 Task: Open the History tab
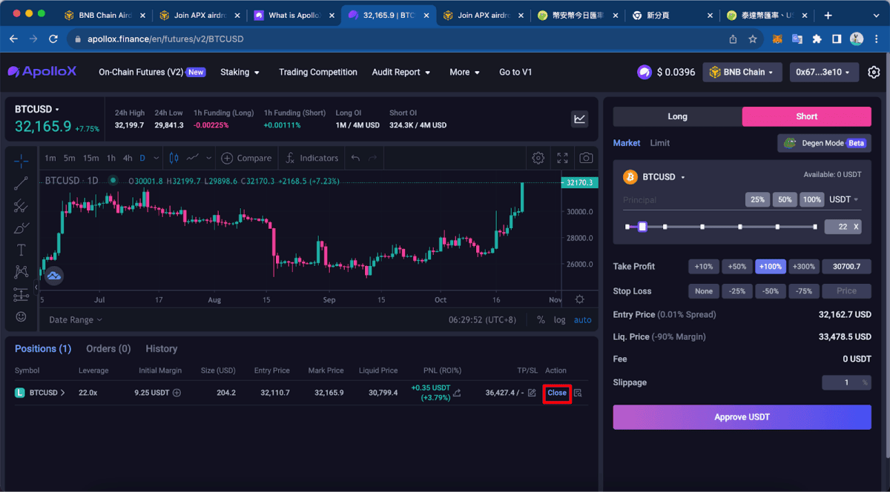[162, 348]
